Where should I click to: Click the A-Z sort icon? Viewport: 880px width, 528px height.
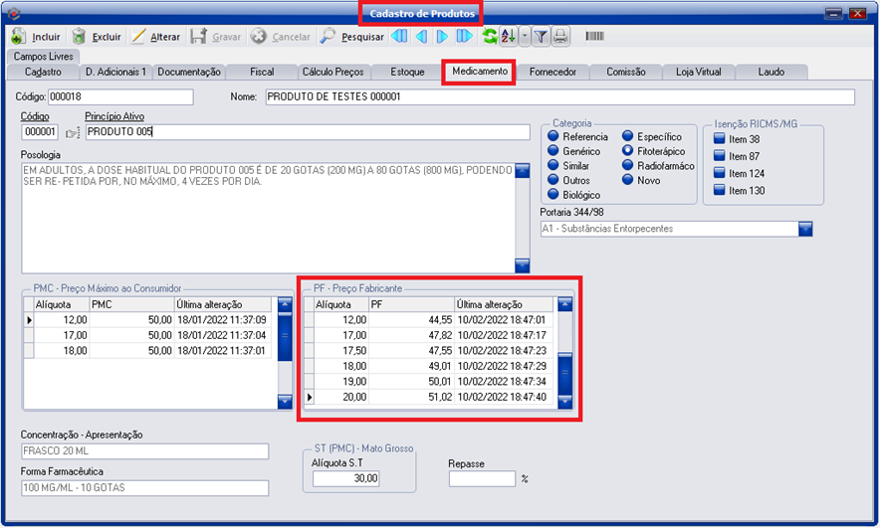click(508, 37)
